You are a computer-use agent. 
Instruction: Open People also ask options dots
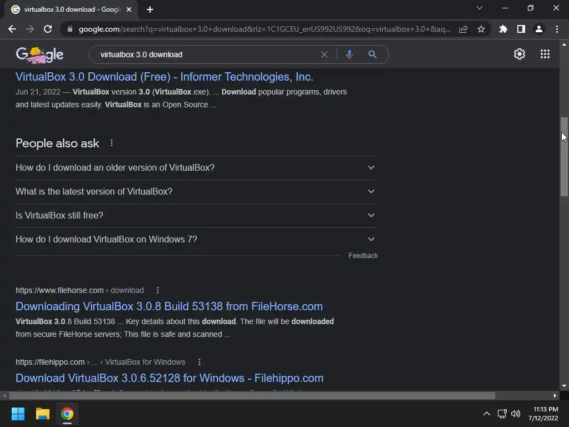tap(112, 143)
